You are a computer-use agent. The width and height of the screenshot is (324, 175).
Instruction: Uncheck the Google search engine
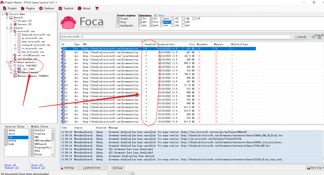[118, 19]
